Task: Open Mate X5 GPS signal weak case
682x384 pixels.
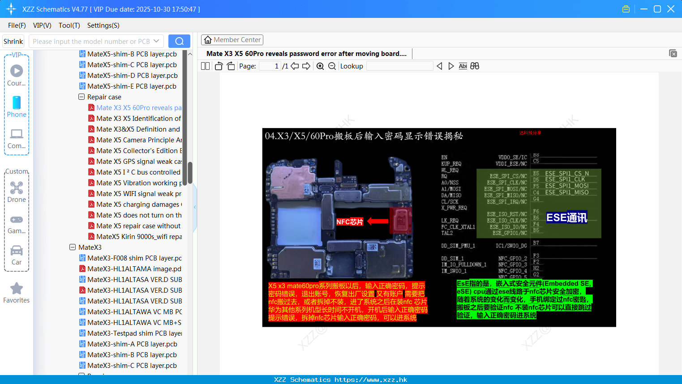Action: click(x=135, y=161)
